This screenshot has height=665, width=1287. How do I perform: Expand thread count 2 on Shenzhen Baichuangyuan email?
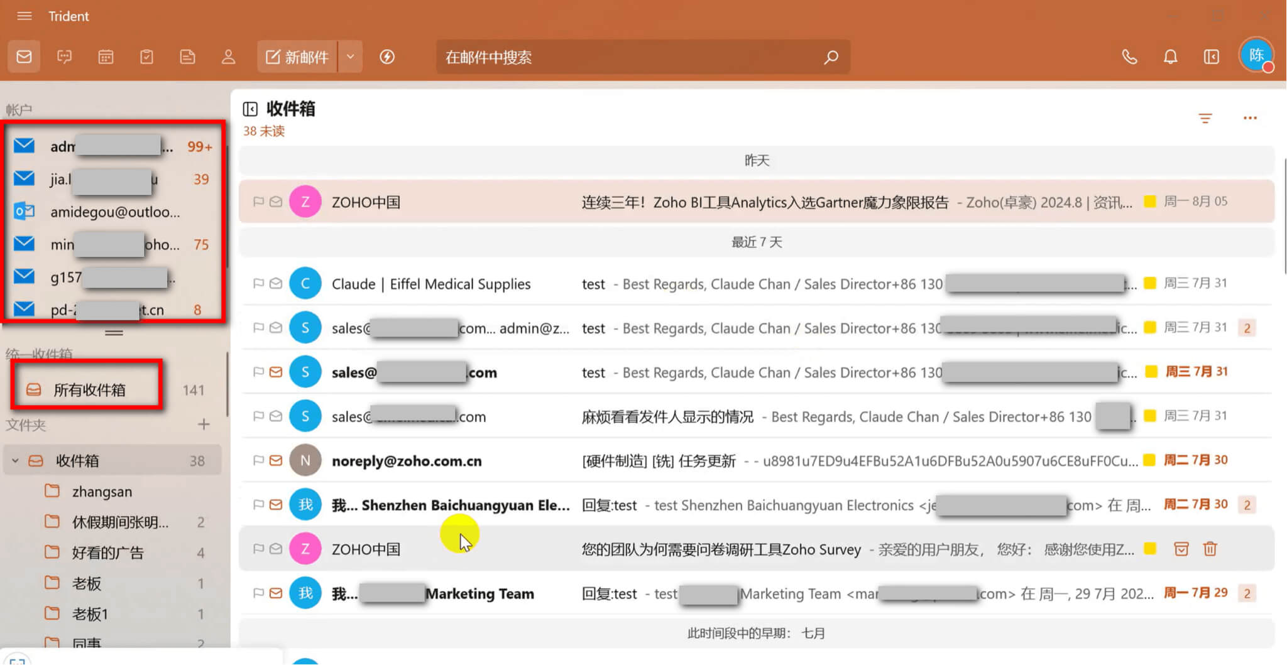[x=1247, y=505]
